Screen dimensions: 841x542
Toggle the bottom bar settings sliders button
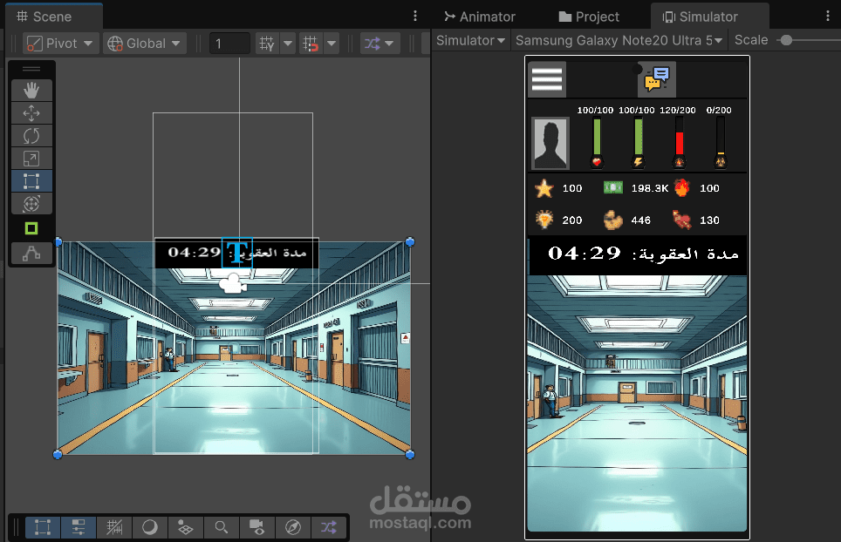[x=79, y=527]
